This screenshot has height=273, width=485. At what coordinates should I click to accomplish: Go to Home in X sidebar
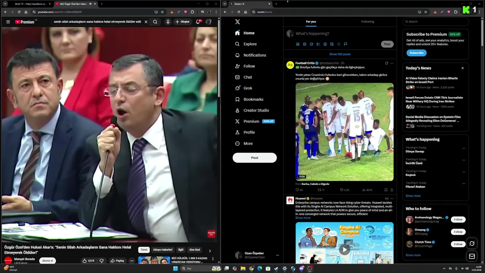(x=245, y=33)
